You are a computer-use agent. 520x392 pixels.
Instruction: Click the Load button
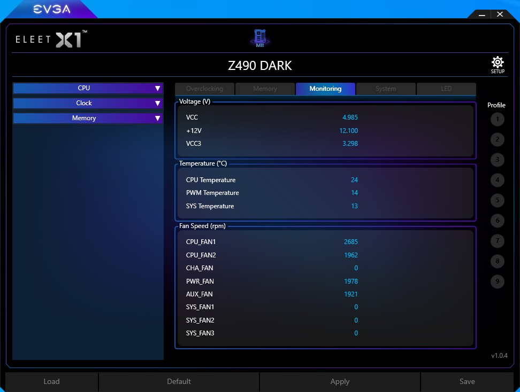[x=52, y=382]
